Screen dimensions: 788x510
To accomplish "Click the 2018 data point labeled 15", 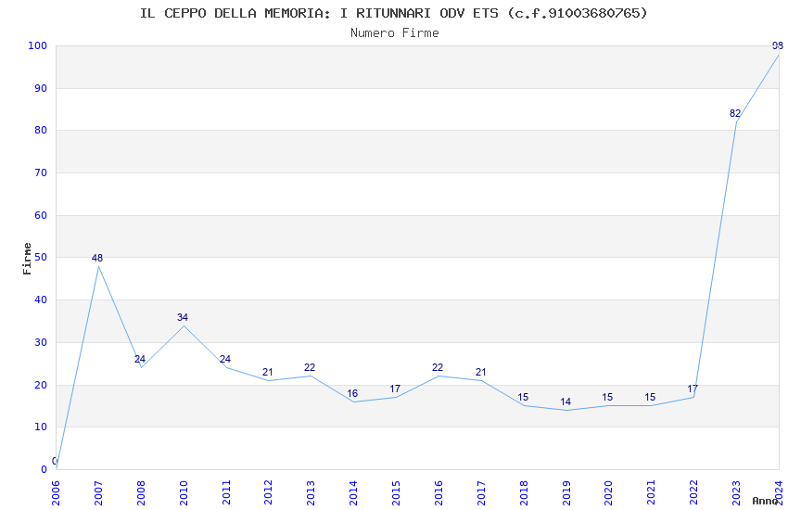I will click(524, 405).
